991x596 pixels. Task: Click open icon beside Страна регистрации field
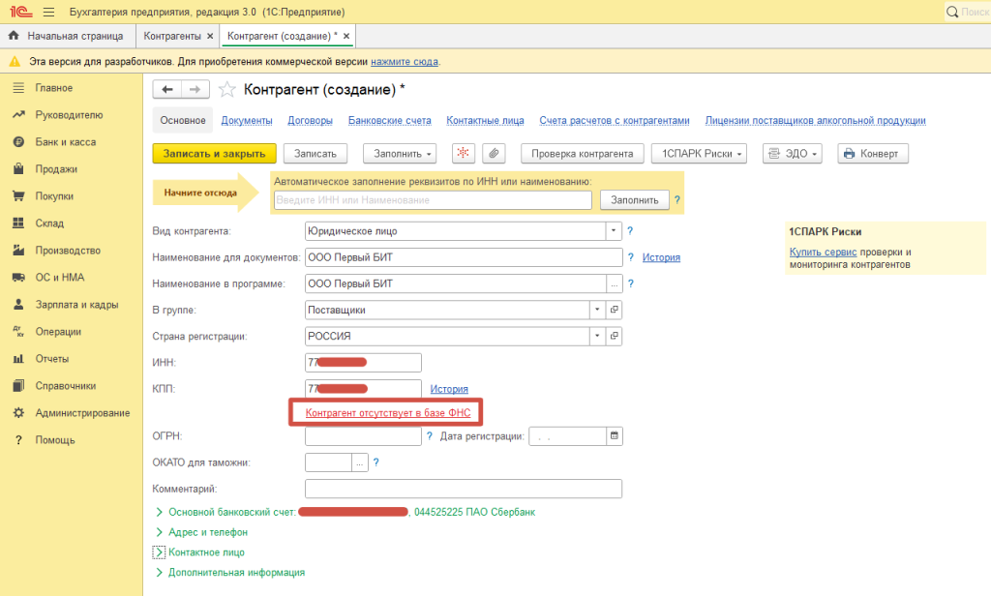click(614, 337)
